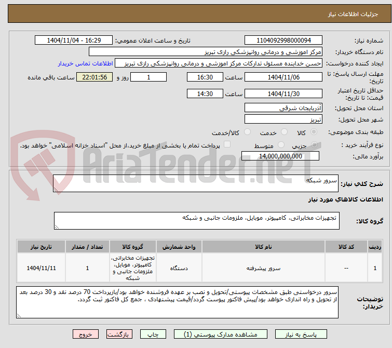Click the buyer organization name field
Screen dimensions: 392x348
tap(206, 52)
